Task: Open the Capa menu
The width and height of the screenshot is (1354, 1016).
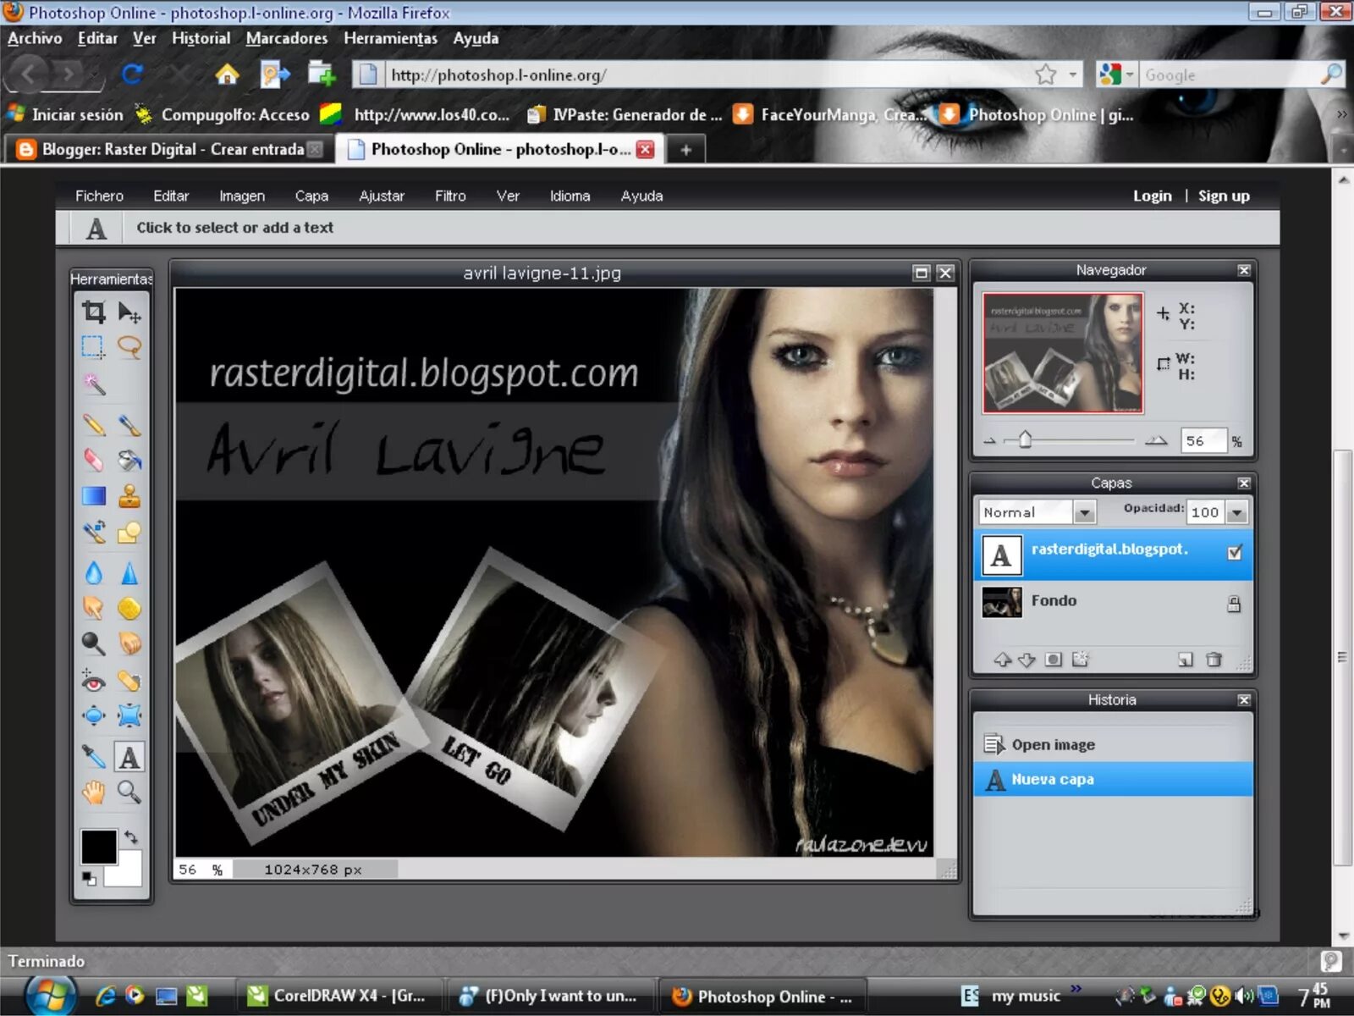Action: (x=311, y=196)
